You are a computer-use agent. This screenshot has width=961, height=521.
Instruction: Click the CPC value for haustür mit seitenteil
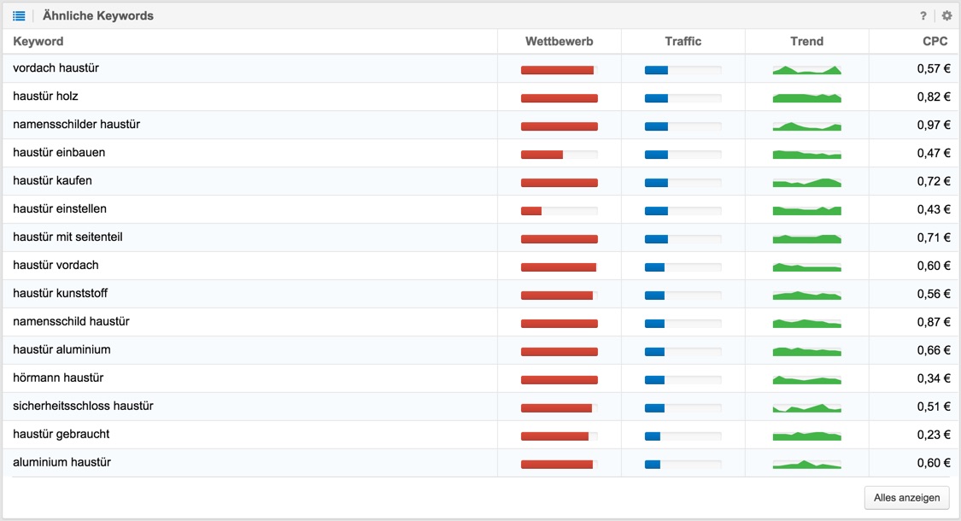tap(934, 237)
